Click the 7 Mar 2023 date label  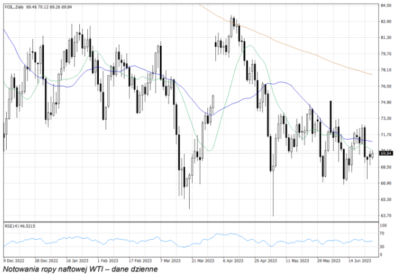click(x=170, y=261)
